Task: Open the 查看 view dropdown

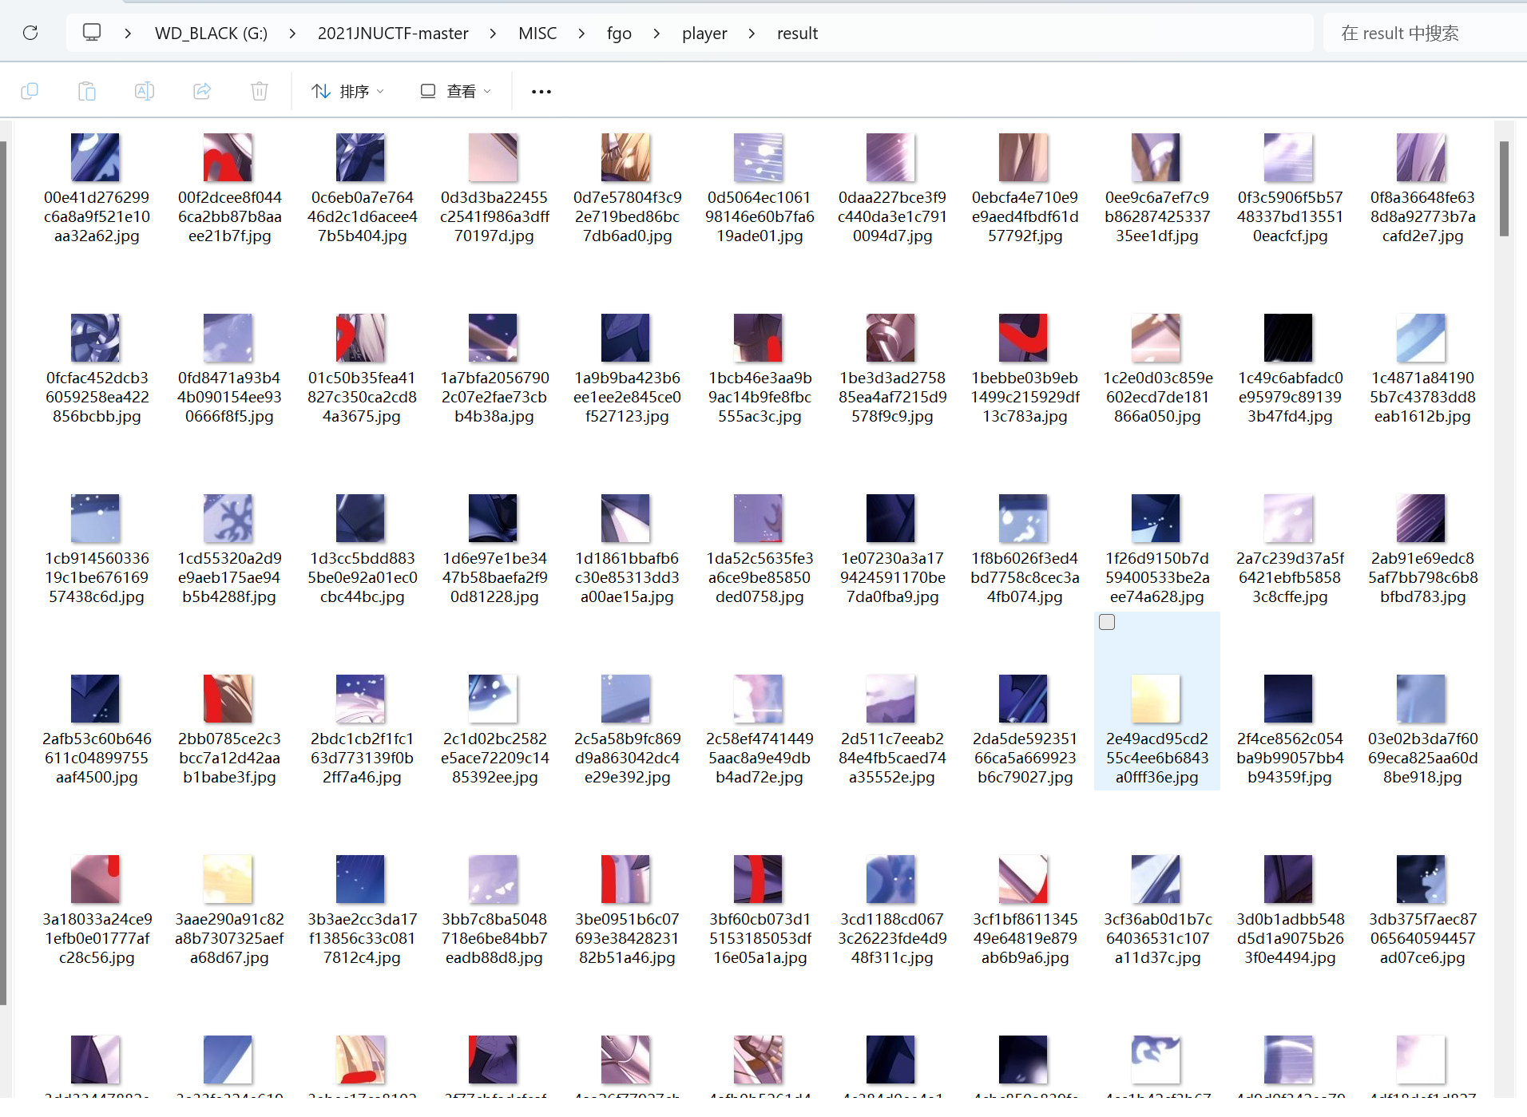Action: tap(455, 91)
